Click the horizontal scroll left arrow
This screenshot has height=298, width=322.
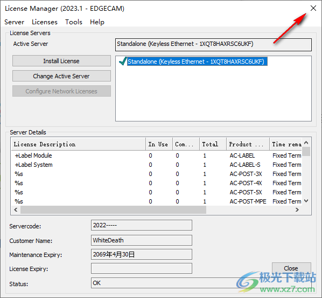[x=16, y=209]
